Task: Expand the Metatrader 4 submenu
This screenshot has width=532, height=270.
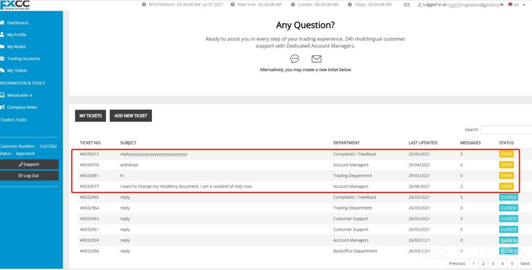Action: (x=56, y=96)
